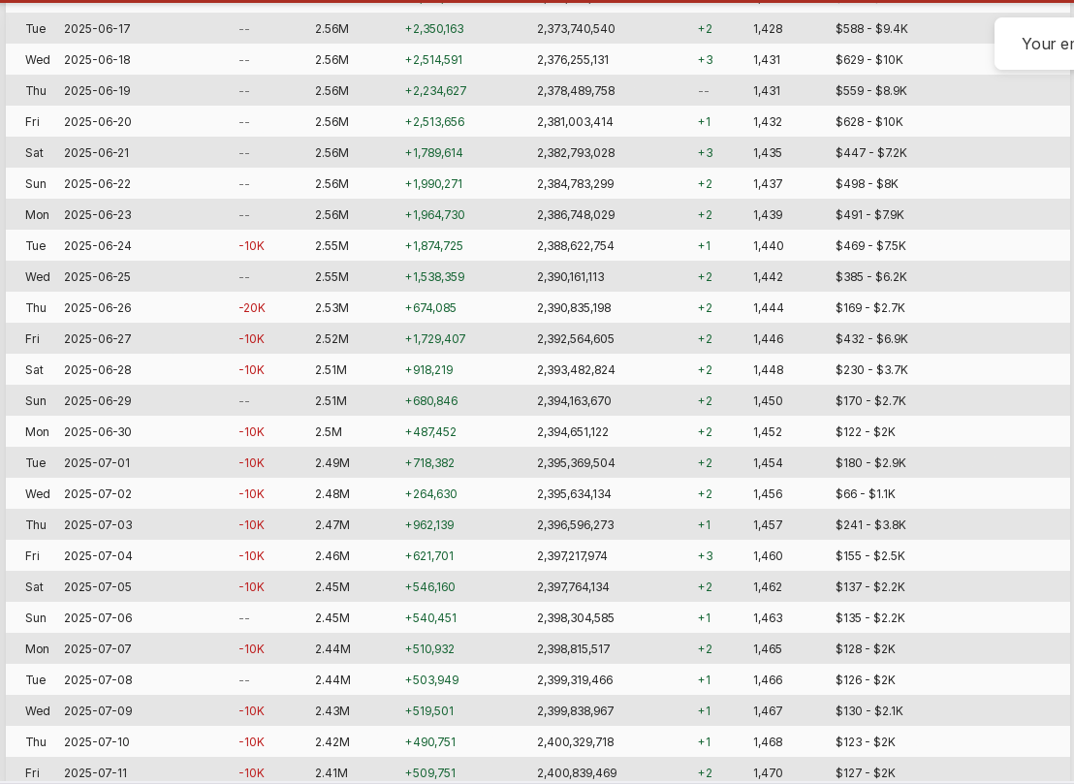Image resolution: width=1074 pixels, height=784 pixels.
Task: Click views gain +1,964,730
Action: (x=435, y=214)
